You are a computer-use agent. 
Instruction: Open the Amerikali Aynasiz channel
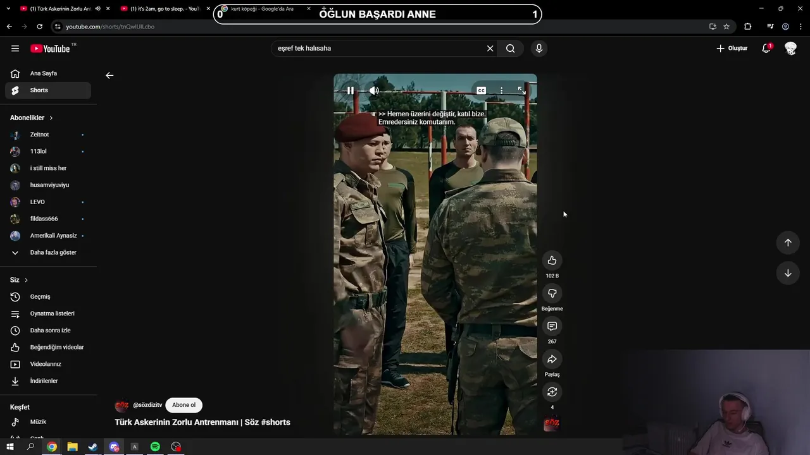[48, 236]
